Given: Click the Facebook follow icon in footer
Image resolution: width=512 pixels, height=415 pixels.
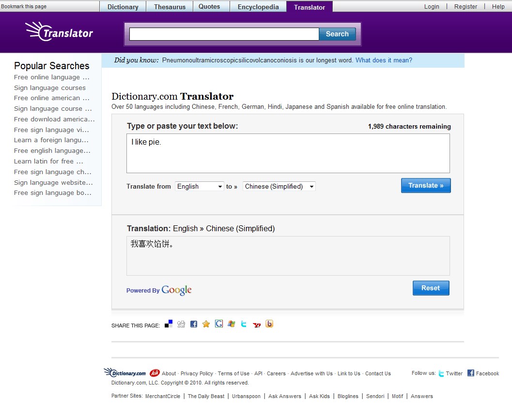Looking at the screenshot, I should [x=470, y=373].
